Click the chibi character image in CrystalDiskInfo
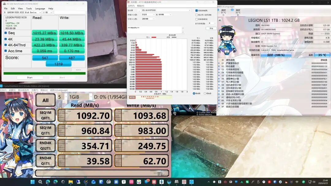Viewport: 331px width, 186px height. 227,40
